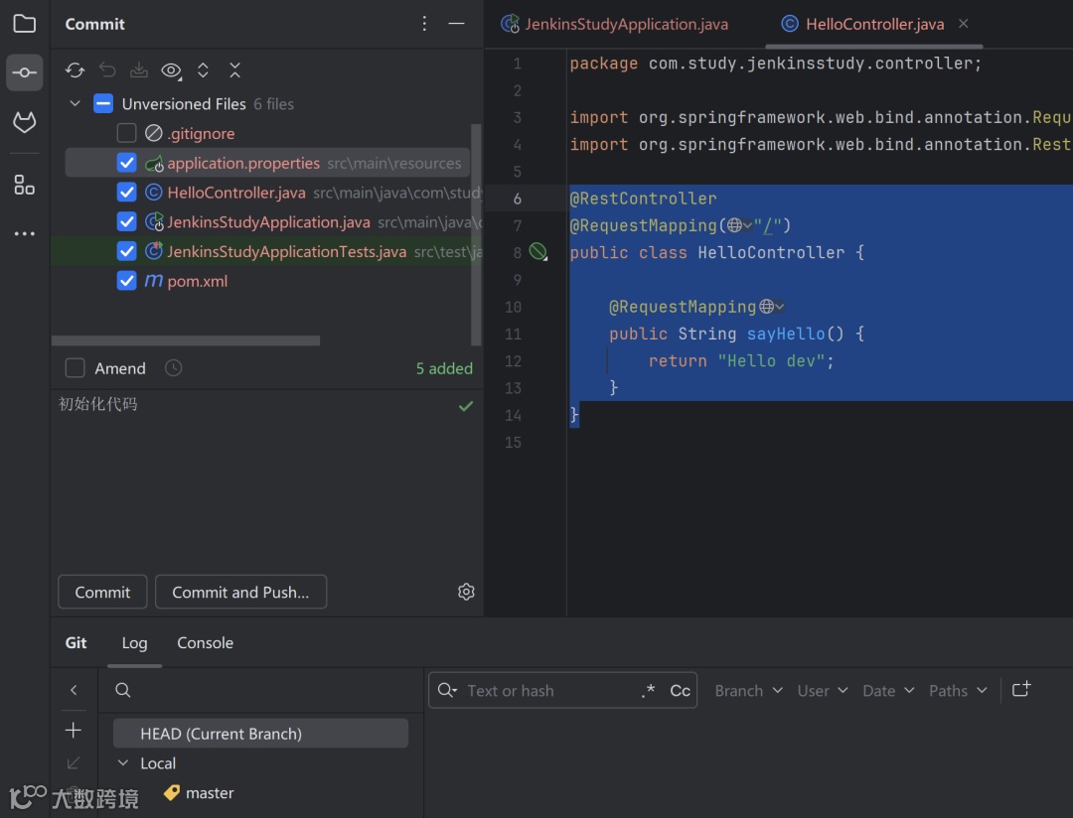Click the Commit and Push button
1073x818 pixels.
(240, 592)
